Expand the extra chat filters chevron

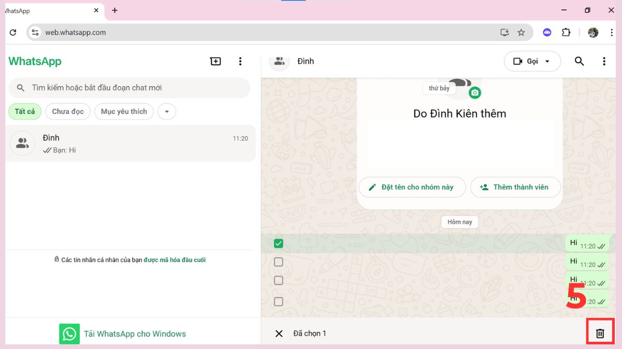click(x=166, y=112)
